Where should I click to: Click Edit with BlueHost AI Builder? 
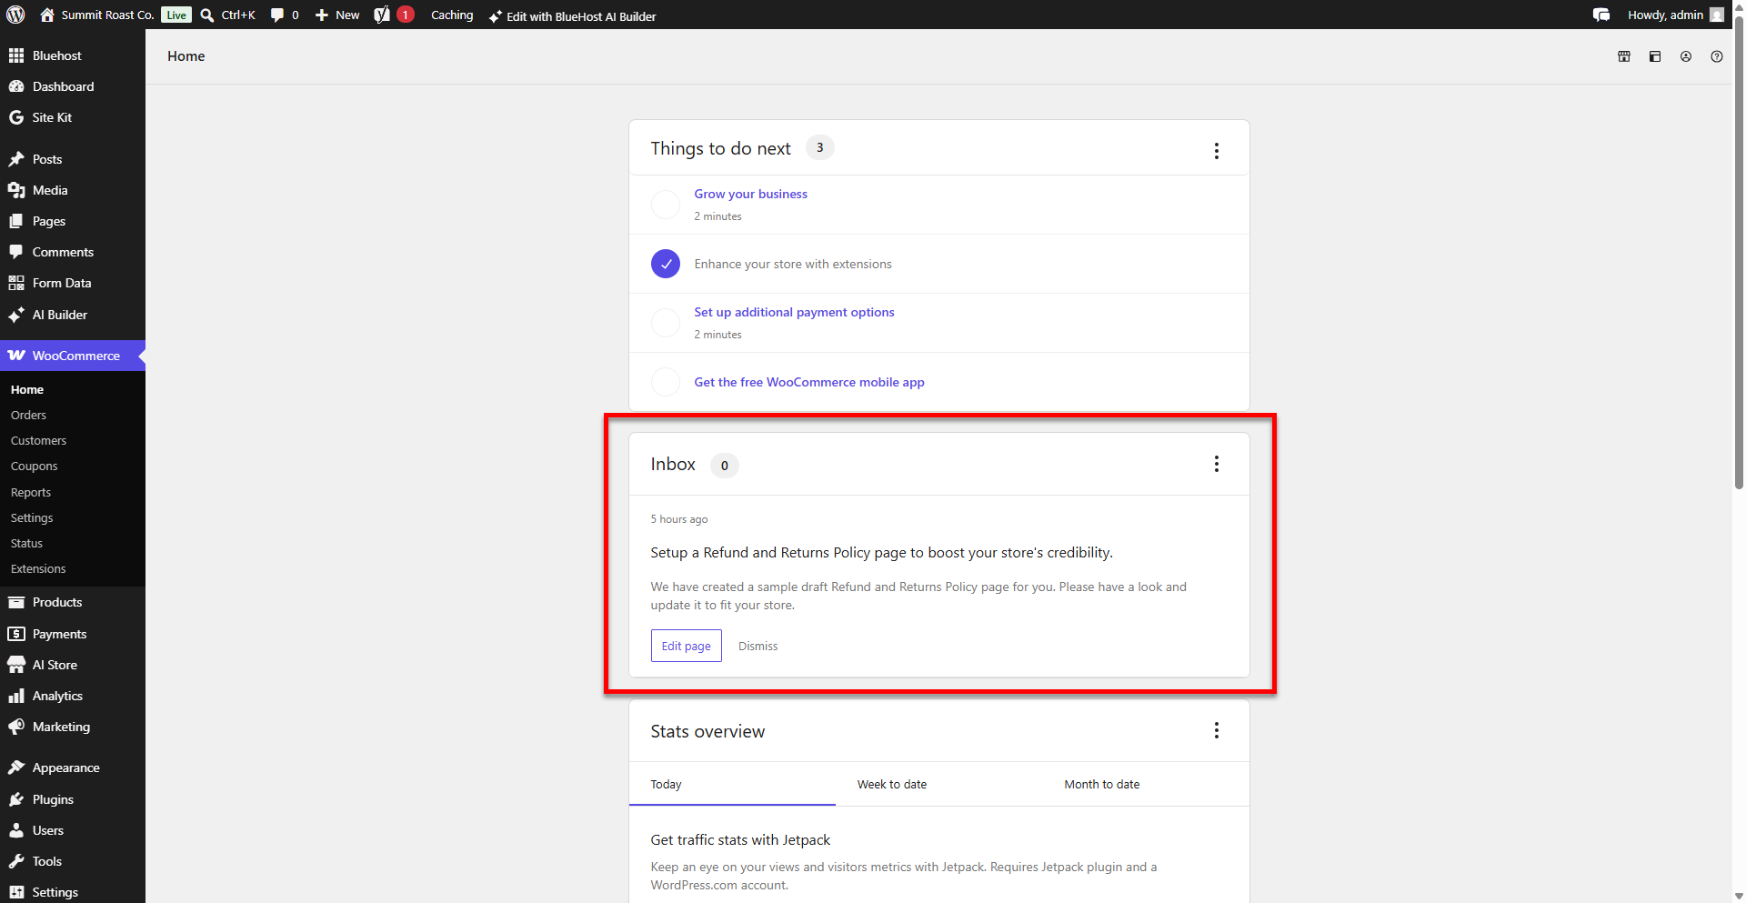[x=572, y=16]
